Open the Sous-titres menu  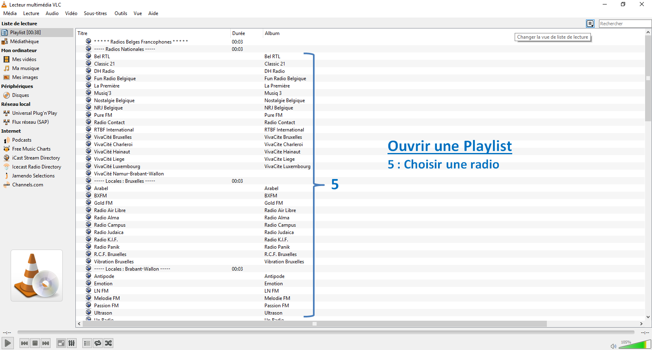95,13
